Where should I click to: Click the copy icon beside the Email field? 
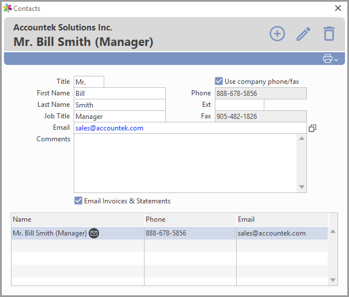coord(313,128)
